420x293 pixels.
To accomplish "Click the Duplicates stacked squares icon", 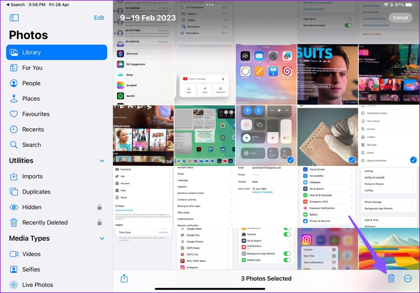I will tap(14, 192).
